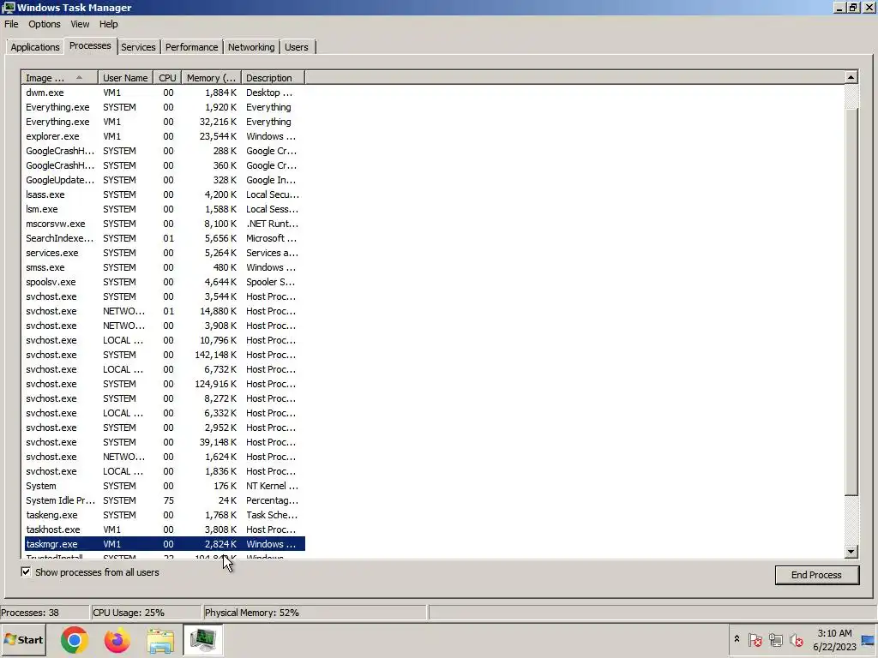Sort by User Name column header
This screenshot has height=658, width=878.
click(125, 78)
